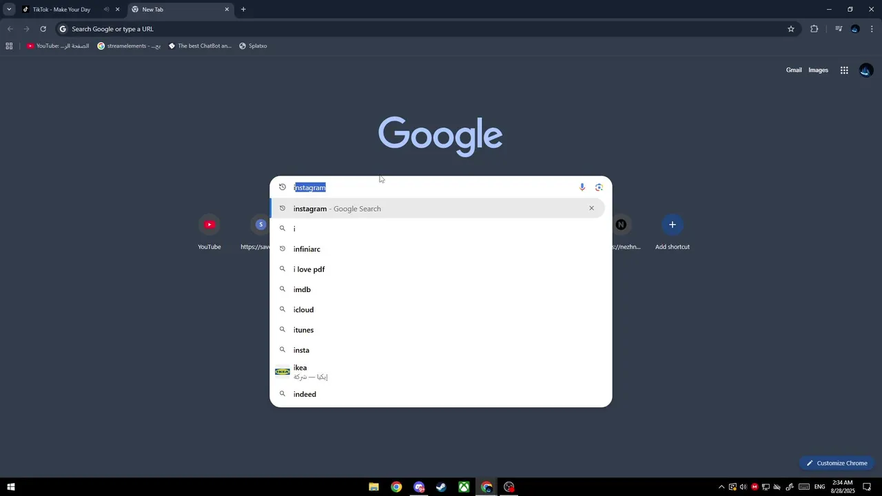Open the Discord taskbar icon

(x=419, y=487)
